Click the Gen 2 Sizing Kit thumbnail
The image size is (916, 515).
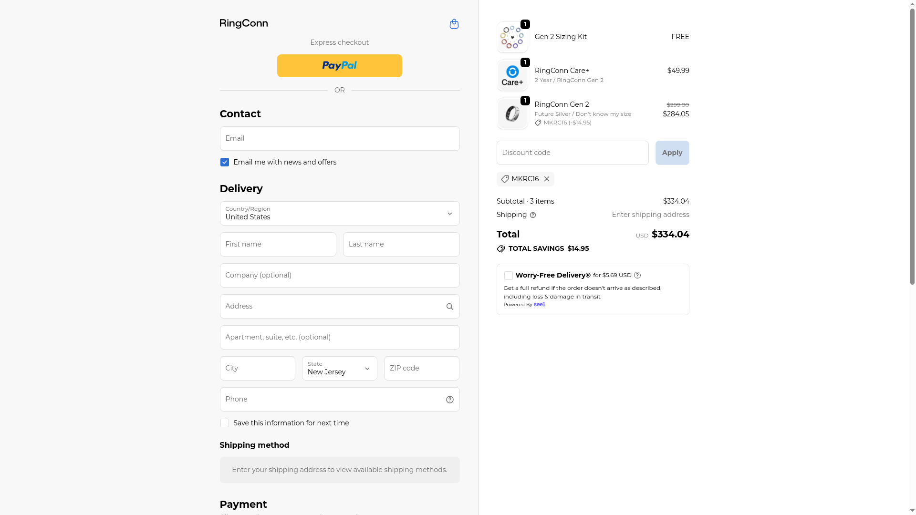click(512, 37)
